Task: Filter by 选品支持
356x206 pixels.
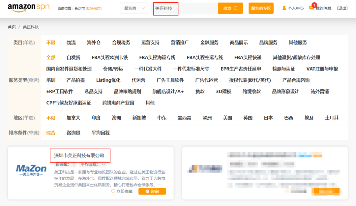Action: click(x=94, y=92)
